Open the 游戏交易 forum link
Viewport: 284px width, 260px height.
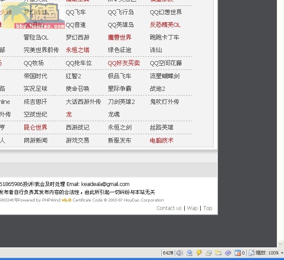coord(77,141)
